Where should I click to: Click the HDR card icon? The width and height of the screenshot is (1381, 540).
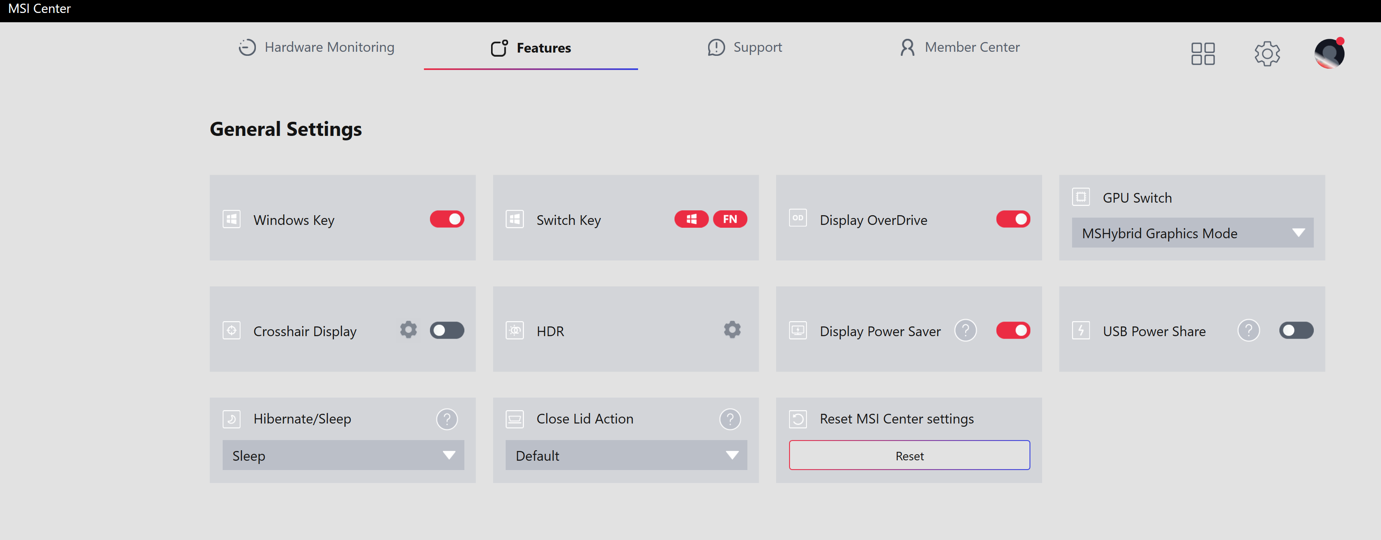click(x=515, y=330)
